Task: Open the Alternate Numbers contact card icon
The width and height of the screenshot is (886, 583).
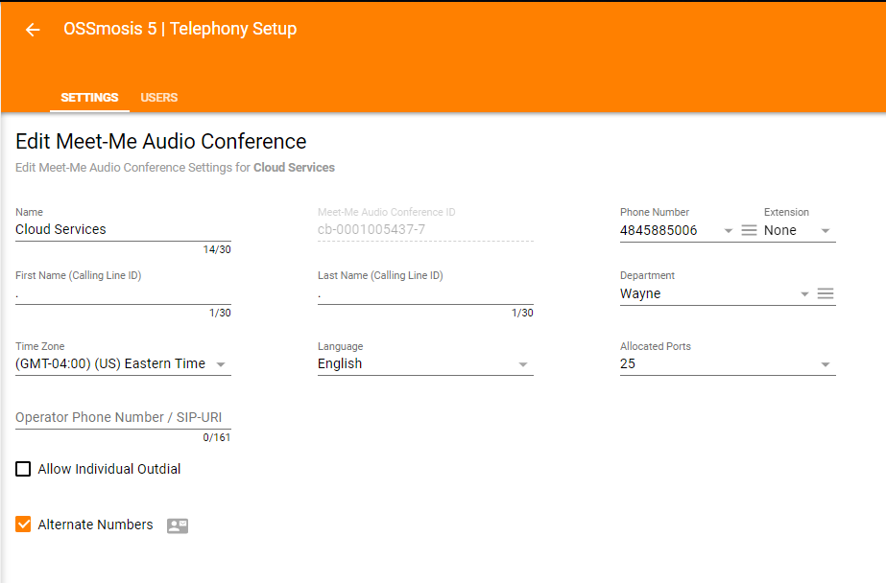Action: pyautogui.click(x=178, y=525)
